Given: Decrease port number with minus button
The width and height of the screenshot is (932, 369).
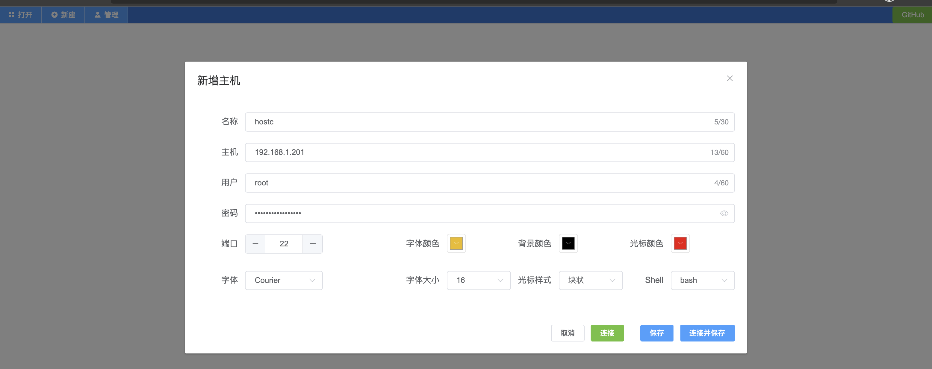Looking at the screenshot, I should click(255, 244).
